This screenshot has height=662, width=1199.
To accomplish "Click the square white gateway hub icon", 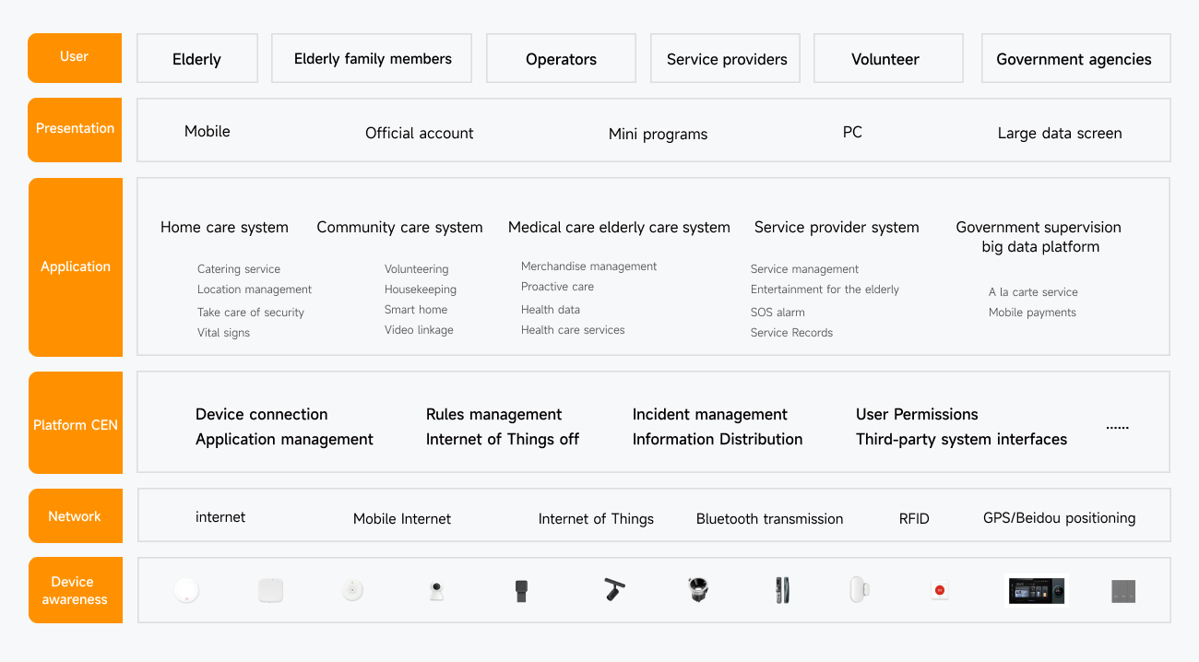I will [270, 591].
